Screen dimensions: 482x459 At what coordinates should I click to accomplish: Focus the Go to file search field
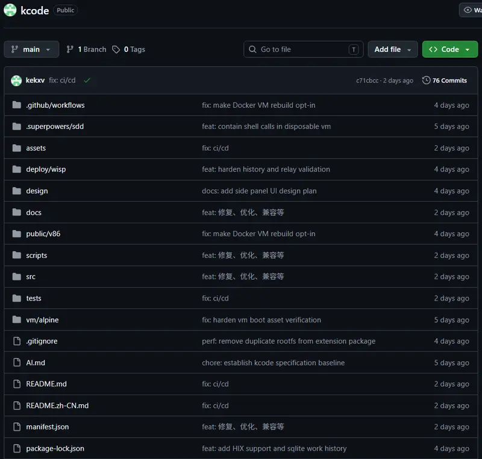tap(304, 49)
